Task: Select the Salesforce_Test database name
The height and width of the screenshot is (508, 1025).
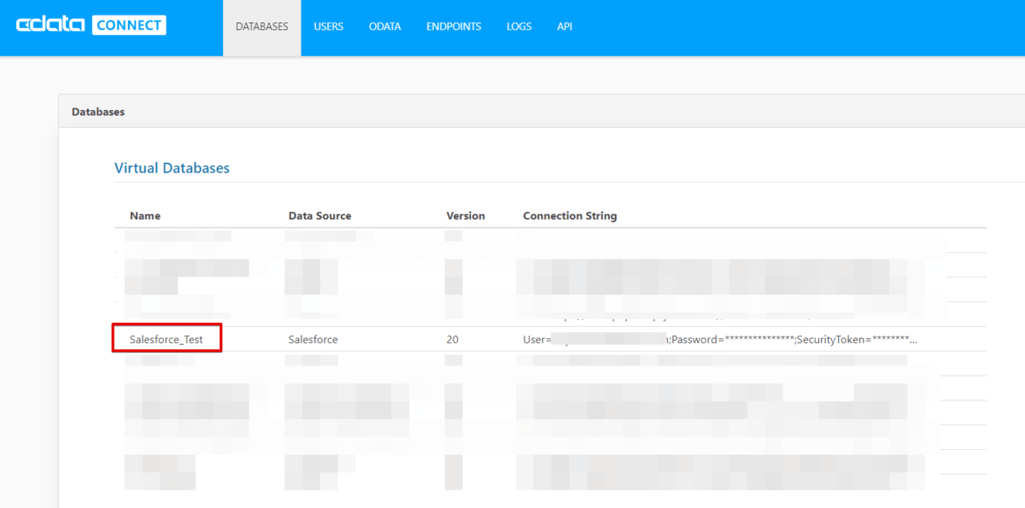Action: (x=167, y=339)
